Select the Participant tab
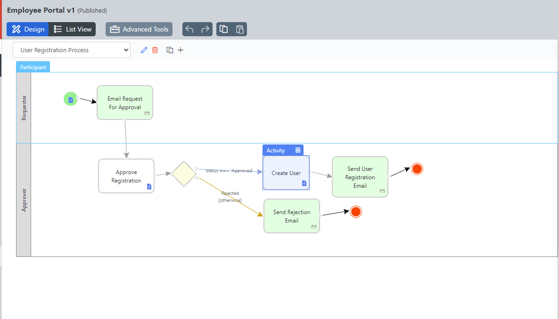 pos(33,67)
